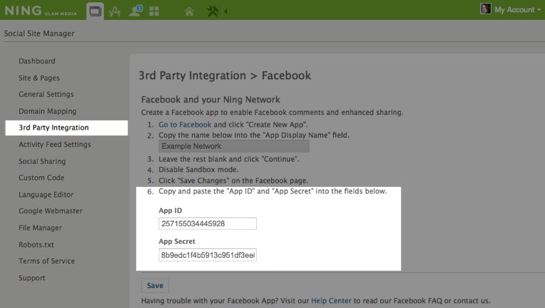This screenshot has width=545, height=308.
Task: Open Social Sharing settings
Action: (x=42, y=161)
